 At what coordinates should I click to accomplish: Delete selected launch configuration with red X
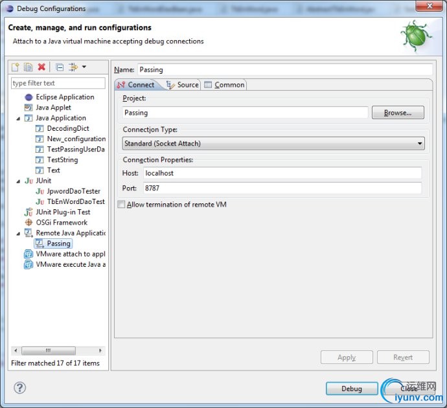point(41,67)
